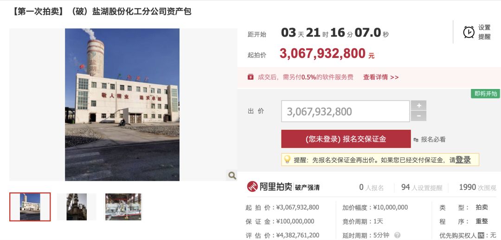
Task: Open the 报名必看 registration notes link
Action: 433,139
